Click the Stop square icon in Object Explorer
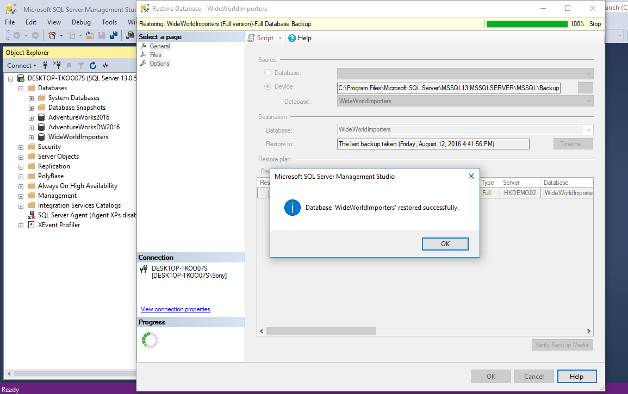 [x=69, y=65]
